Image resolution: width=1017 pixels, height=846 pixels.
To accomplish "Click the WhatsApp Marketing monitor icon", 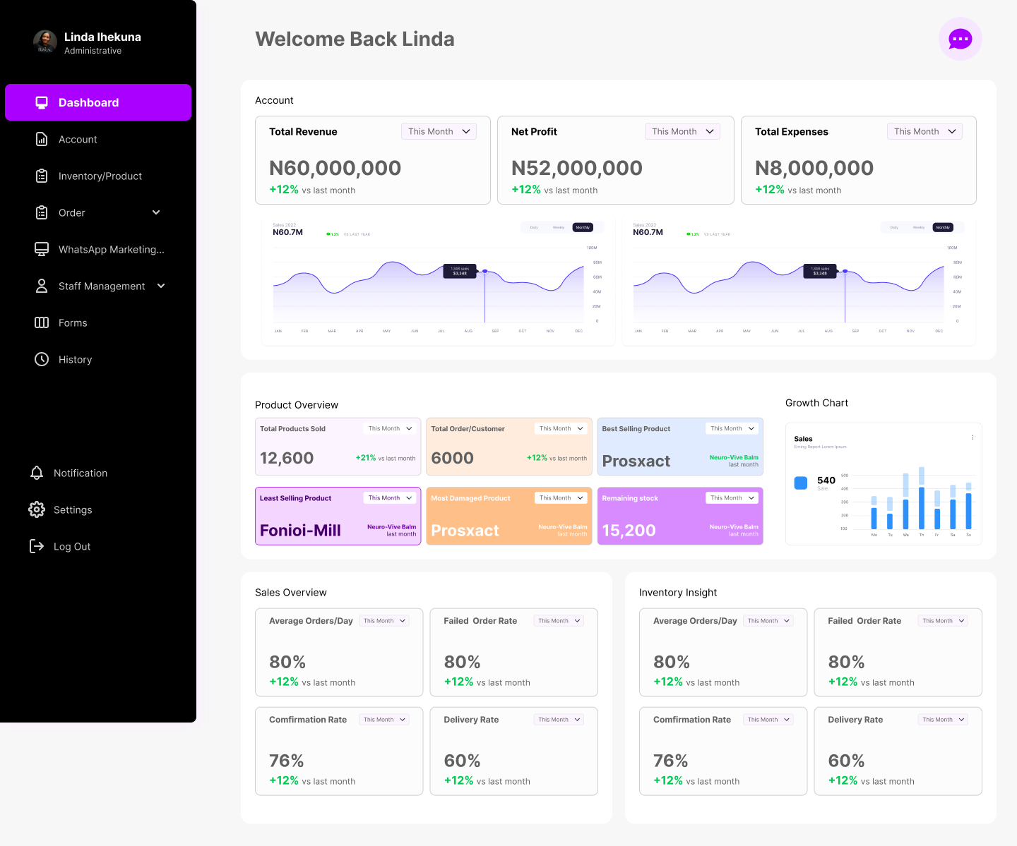I will point(42,249).
